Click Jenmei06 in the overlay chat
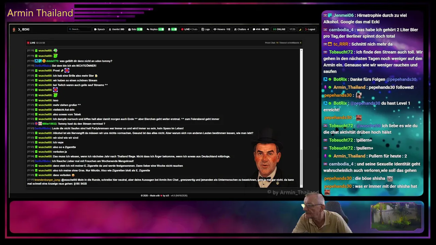The image size is (436, 245). tap(343, 15)
